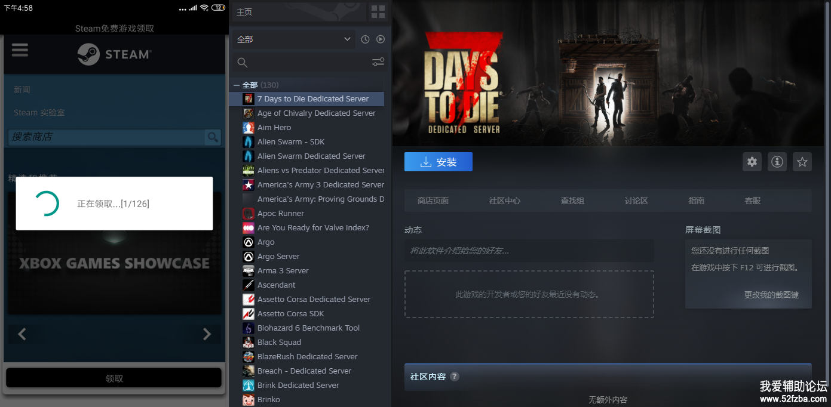Click 更改我的截图键 link

[x=771, y=295]
